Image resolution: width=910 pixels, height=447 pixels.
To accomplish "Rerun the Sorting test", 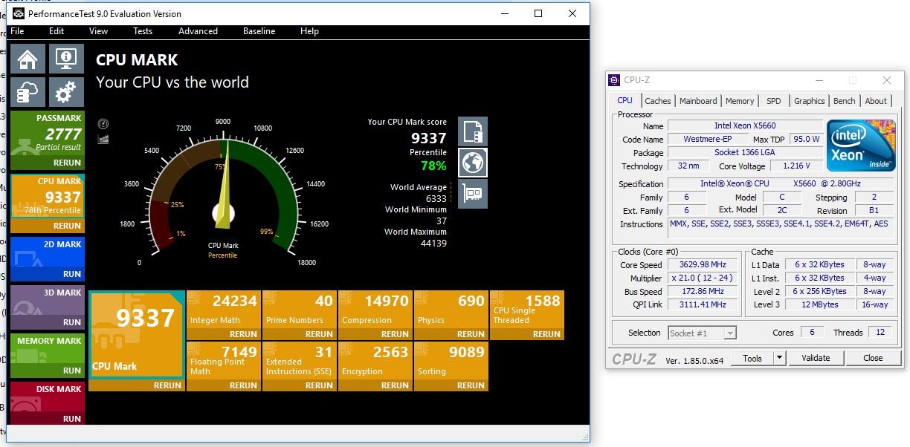I will (x=450, y=385).
